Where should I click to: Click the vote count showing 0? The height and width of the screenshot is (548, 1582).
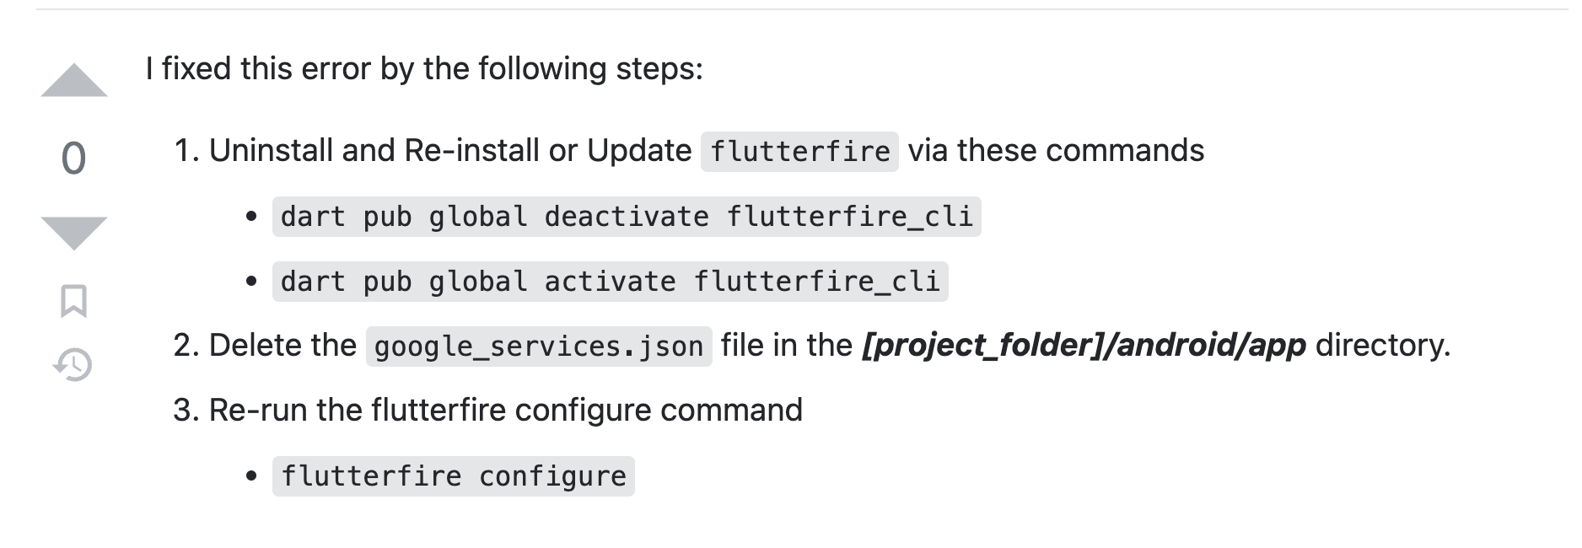74,158
